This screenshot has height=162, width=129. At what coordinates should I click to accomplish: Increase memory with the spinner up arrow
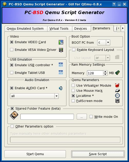coord(105,72)
